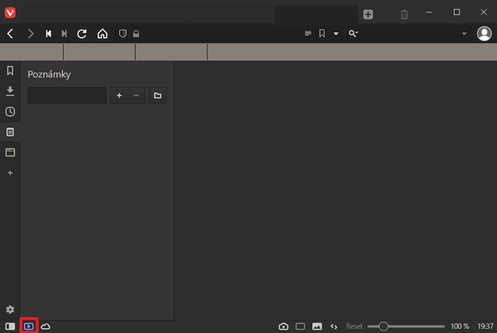Open closed tabs trash can
This screenshot has width=497, height=333.
point(404,14)
